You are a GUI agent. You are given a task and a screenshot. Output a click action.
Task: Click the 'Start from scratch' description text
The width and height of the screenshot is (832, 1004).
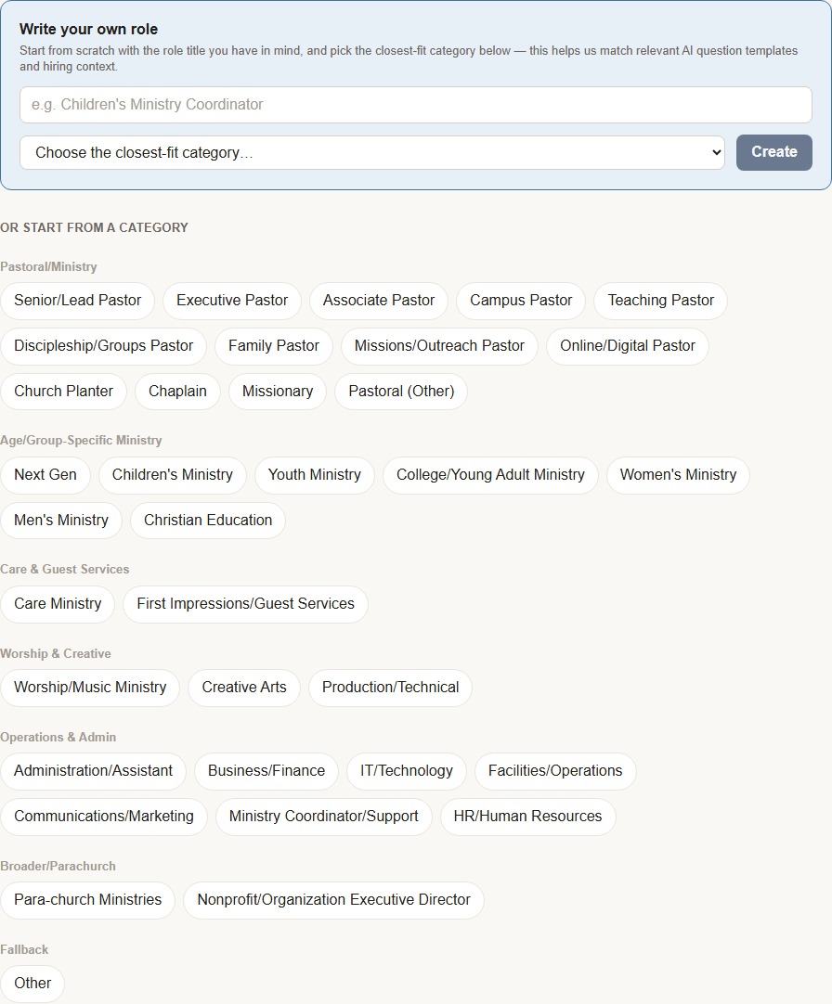(x=409, y=58)
